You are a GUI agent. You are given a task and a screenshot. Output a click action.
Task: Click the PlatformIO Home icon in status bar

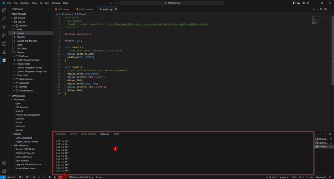point(34,177)
